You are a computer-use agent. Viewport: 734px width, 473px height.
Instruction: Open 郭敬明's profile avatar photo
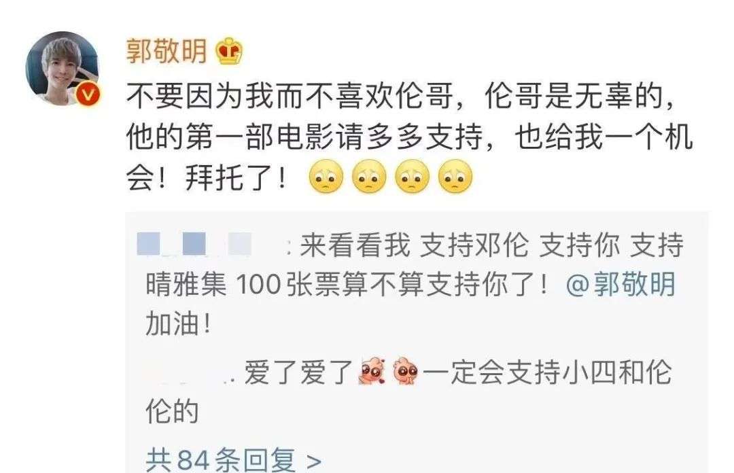pos(63,69)
